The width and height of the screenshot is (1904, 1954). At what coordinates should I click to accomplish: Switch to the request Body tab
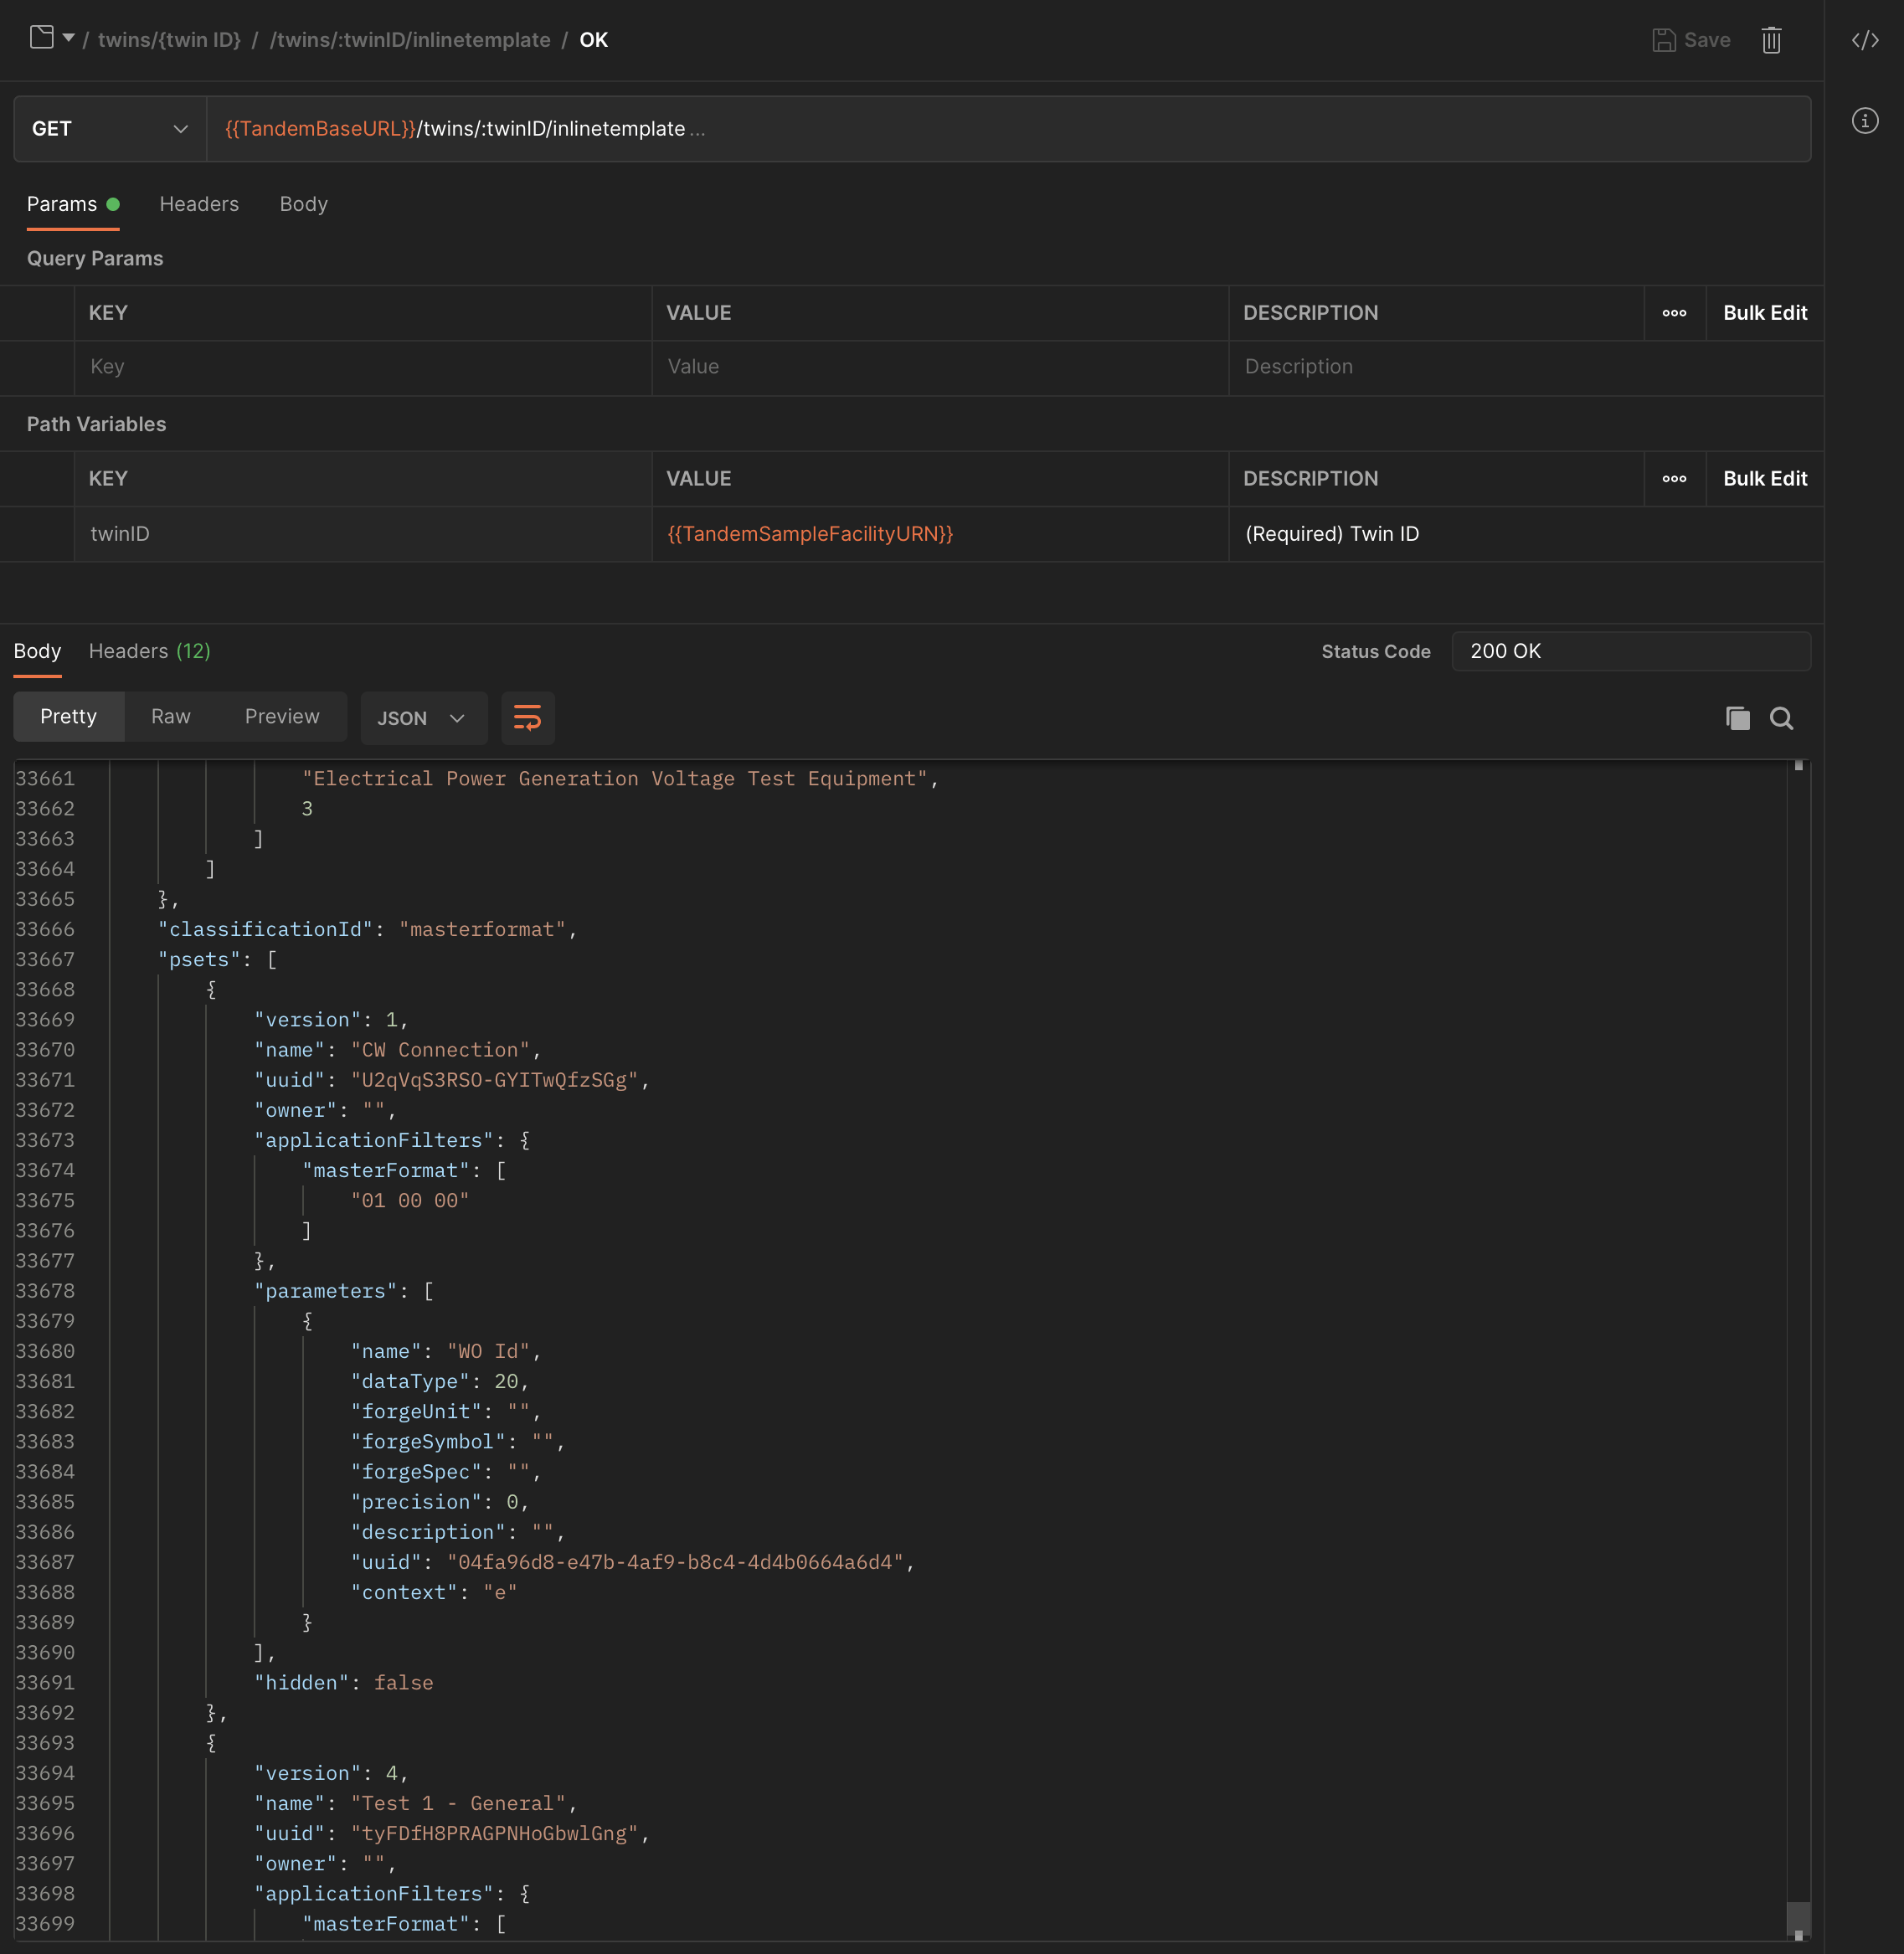(303, 204)
